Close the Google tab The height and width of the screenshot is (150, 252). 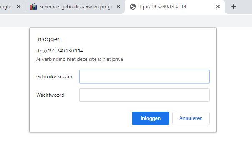[19, 7]
